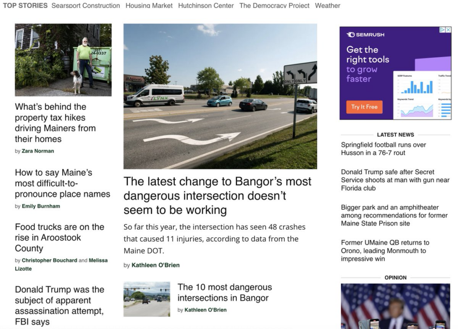The height and width of the screenshot is (329, 458).
Task: Open author page for Zara Norman
Action: [x=38, y=151]
